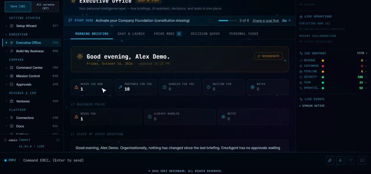
Task: Open the chat bubble icon in command bar
Action: 362,160
